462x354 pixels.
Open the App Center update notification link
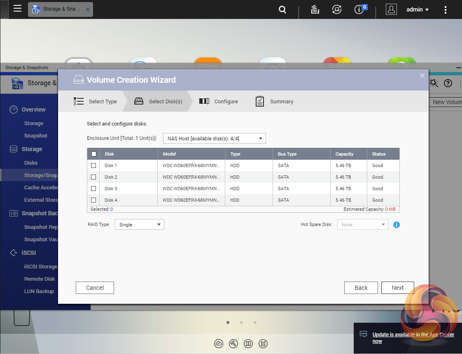pos(413,338)
